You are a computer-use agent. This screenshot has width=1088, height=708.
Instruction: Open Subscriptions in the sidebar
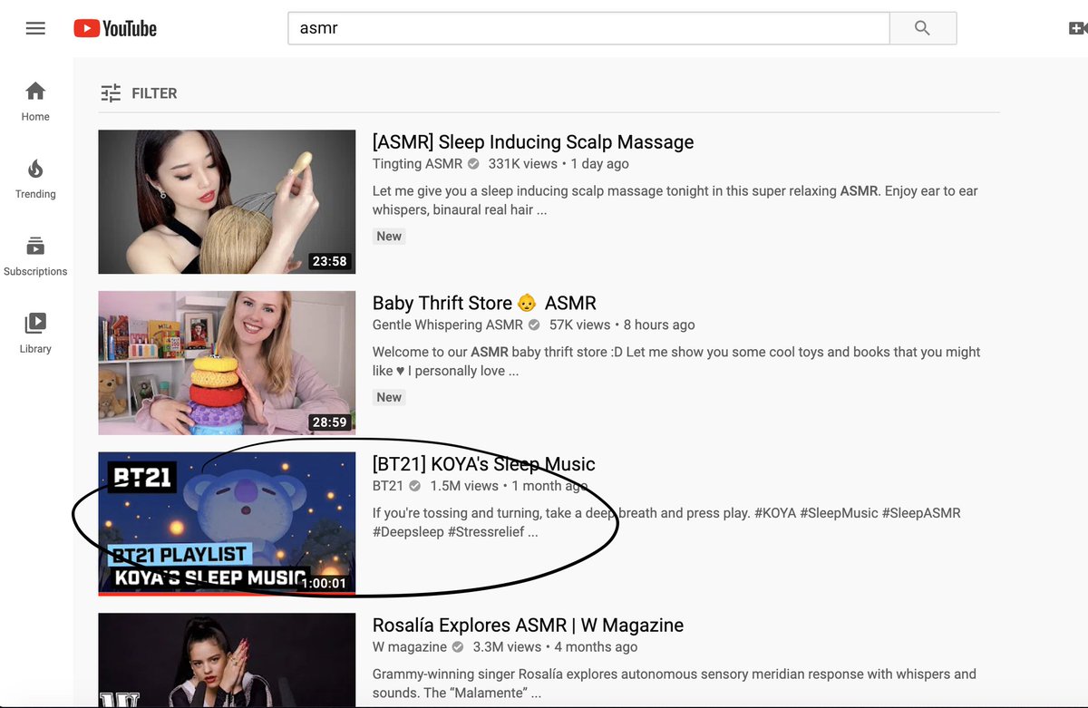pyautogui.click(x=35, y=256)
